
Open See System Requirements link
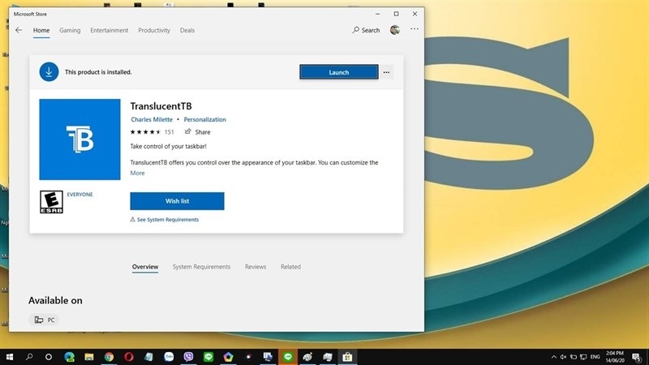click(x=168, y=220)
